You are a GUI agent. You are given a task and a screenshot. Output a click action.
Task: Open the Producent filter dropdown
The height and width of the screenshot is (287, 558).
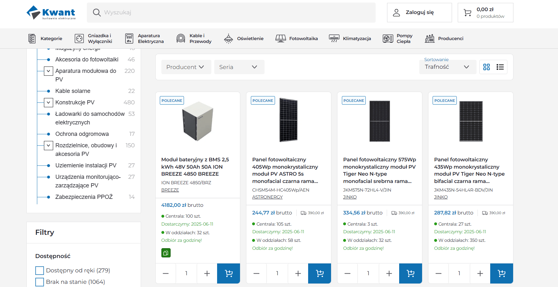coord(186,67)
